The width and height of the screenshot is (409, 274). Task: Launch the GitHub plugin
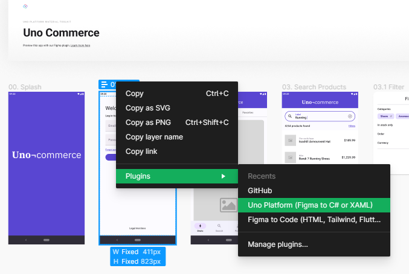pos(260,191)
